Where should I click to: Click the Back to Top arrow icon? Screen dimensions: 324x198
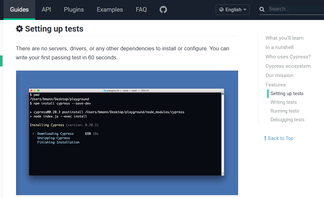(x=265, y=138)
